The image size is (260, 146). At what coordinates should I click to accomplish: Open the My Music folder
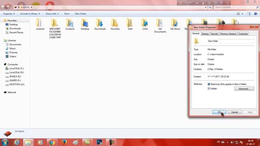coord(175,24)
